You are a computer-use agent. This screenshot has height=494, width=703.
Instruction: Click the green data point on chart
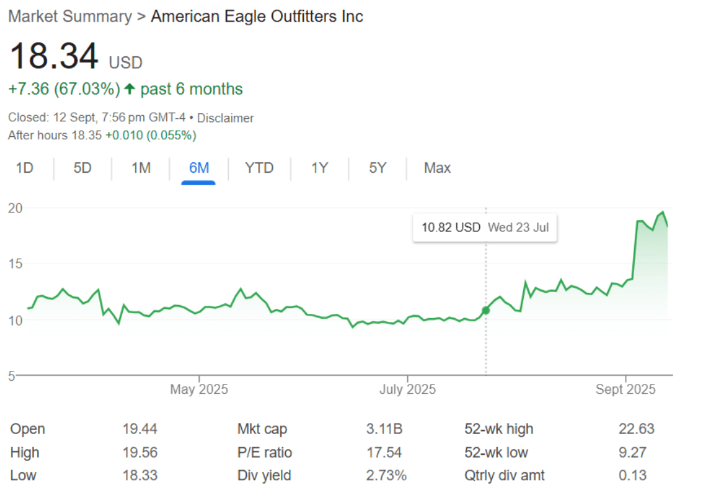click(485, 310)
